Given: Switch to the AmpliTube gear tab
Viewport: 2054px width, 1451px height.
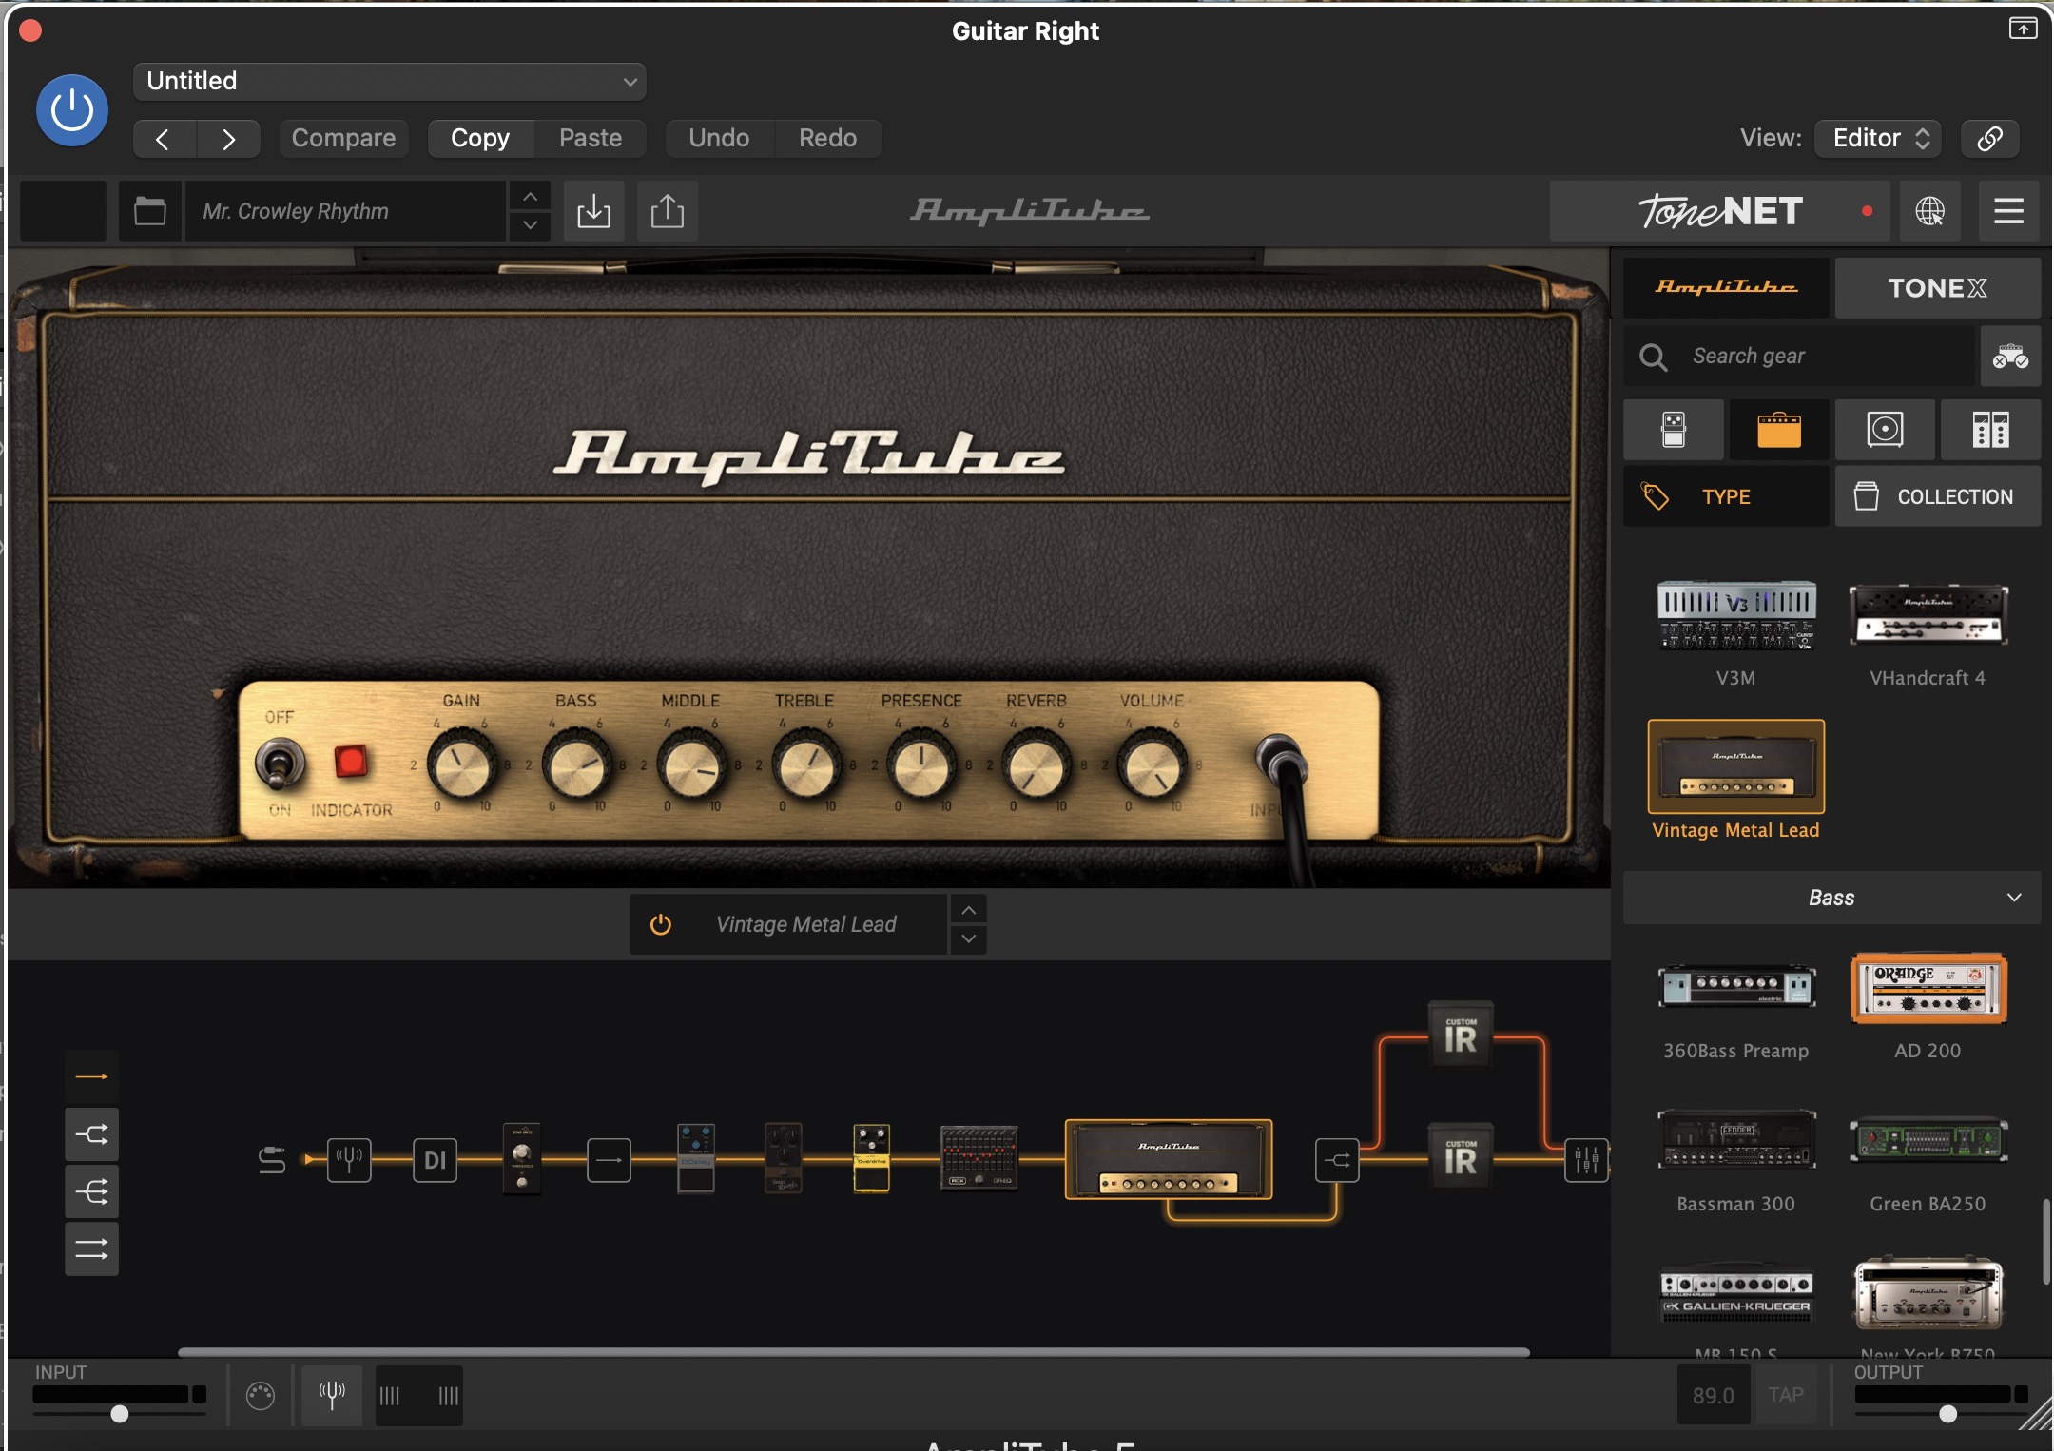Looking at the screenshot, I should tap(1726, 287).
